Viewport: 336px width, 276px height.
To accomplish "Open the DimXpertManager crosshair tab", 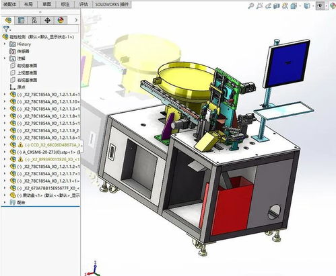I will [47, 20].
